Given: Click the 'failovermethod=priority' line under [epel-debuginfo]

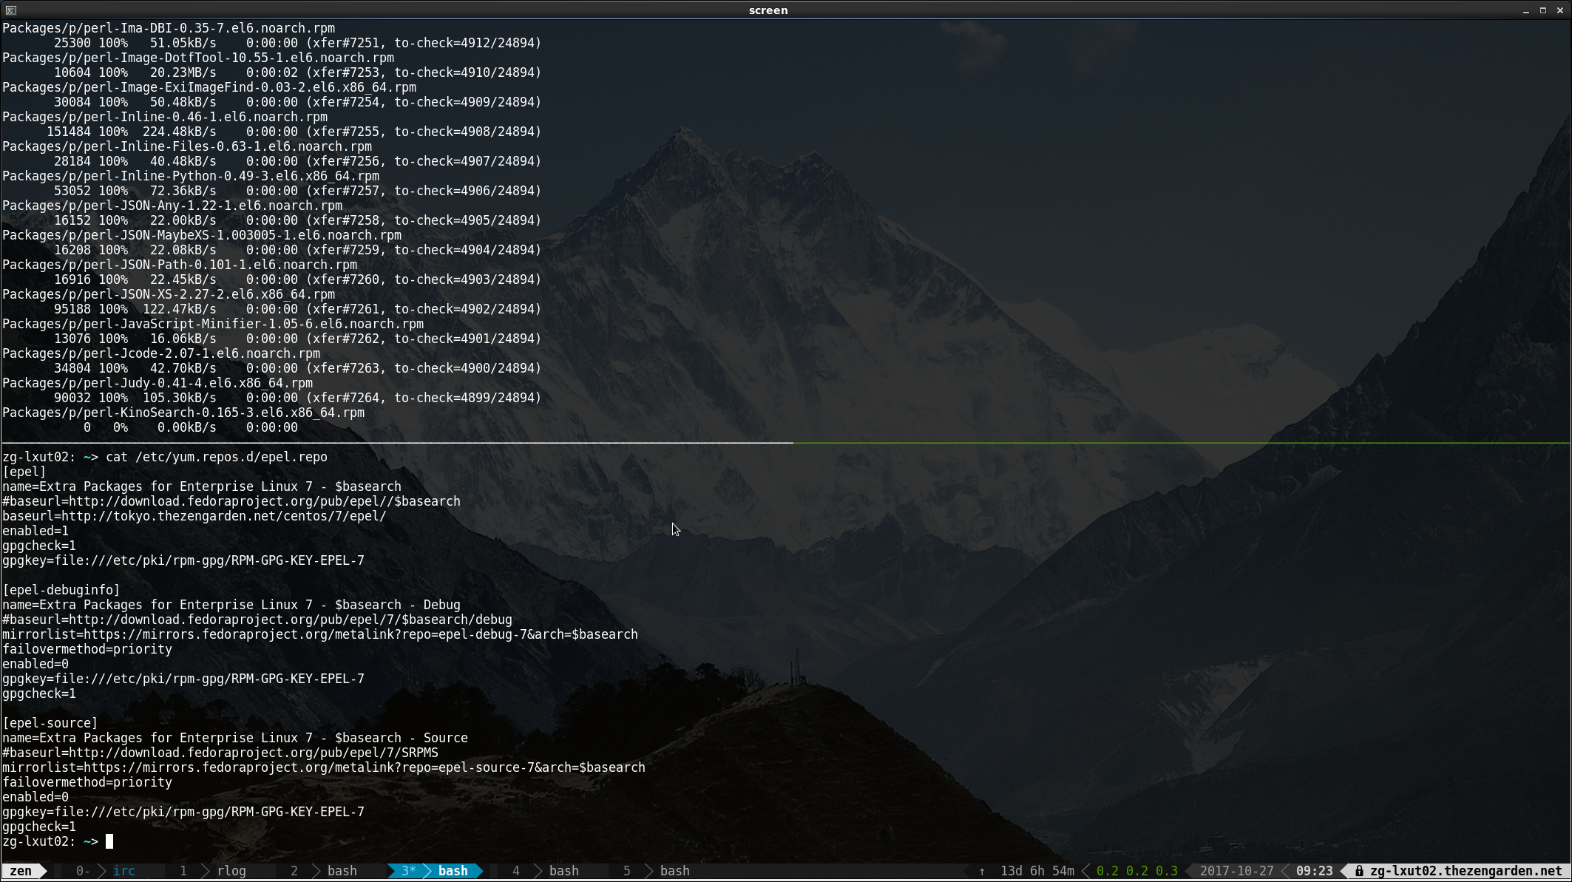Looking at the screenshot, I should point(87,649).
